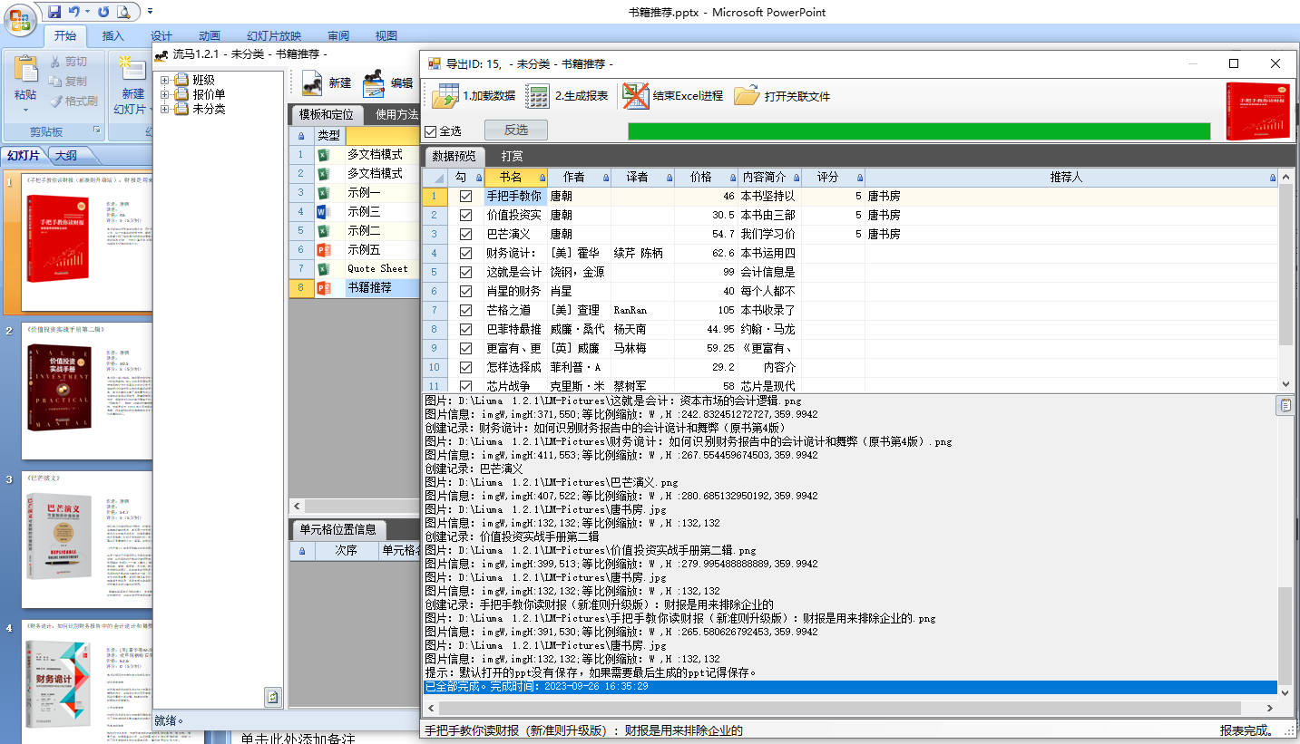
Task: Click the 结束Excel进程 icon
Action: click(636, 96)
